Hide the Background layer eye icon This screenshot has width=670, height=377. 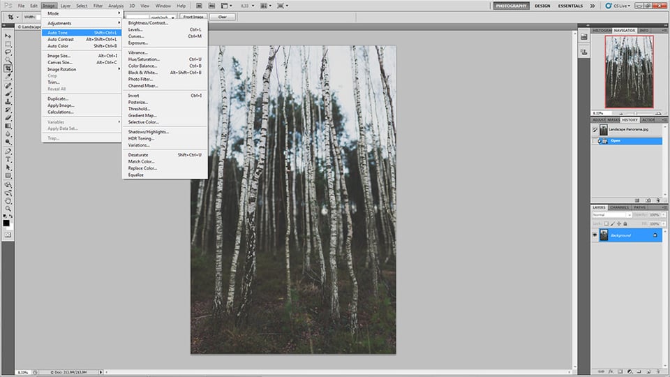[x=595, y=235]
